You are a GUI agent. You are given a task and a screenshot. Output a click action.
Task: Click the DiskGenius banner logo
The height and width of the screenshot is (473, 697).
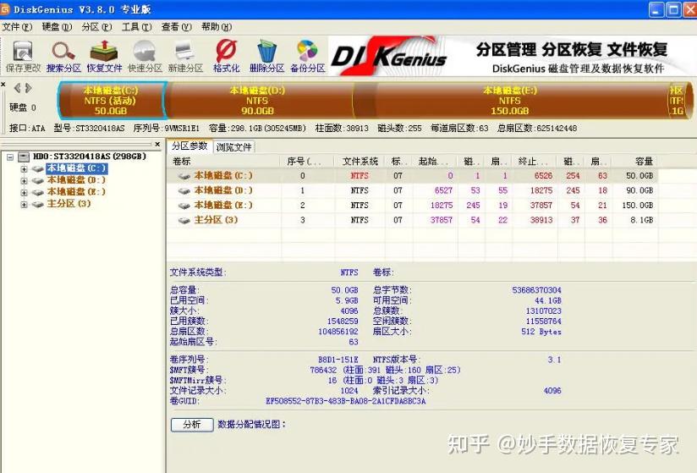(388, 56)
